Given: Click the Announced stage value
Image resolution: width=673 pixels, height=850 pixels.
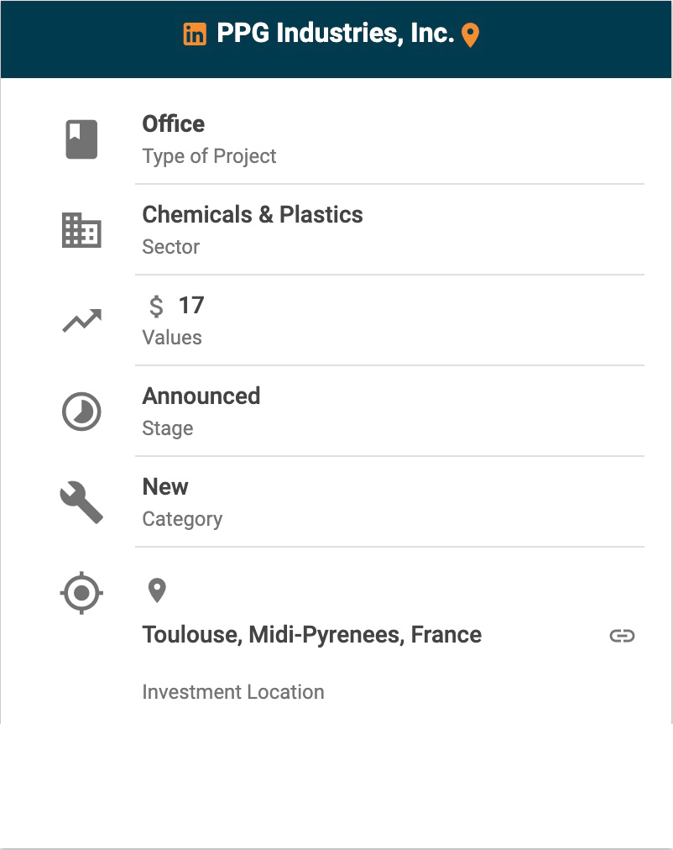Looking at the screenshot, I should (x=201, y=396).
